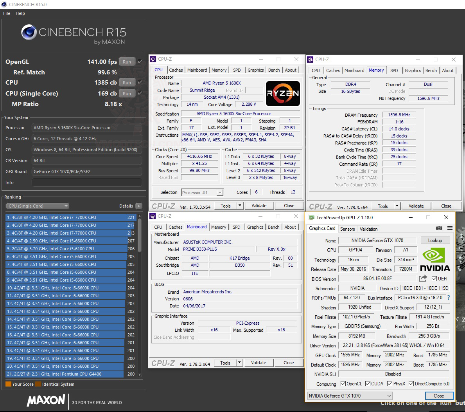
Task: Open the File menu in Cinebench
Action: 6,13
